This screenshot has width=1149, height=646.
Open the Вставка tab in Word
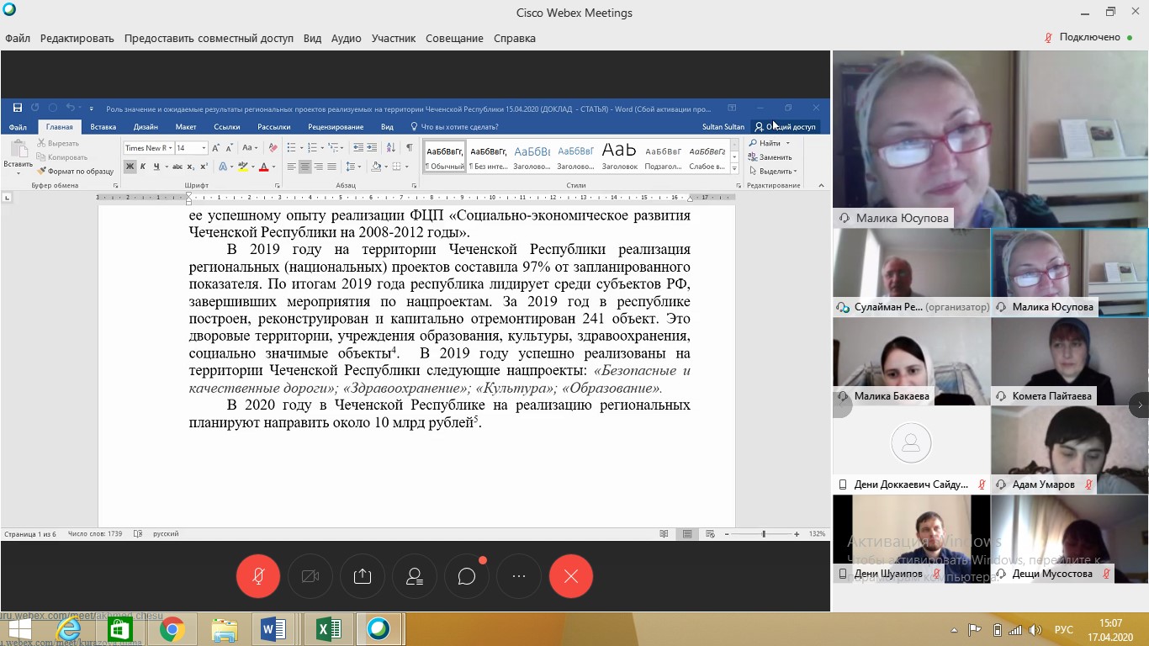(103, 127)
